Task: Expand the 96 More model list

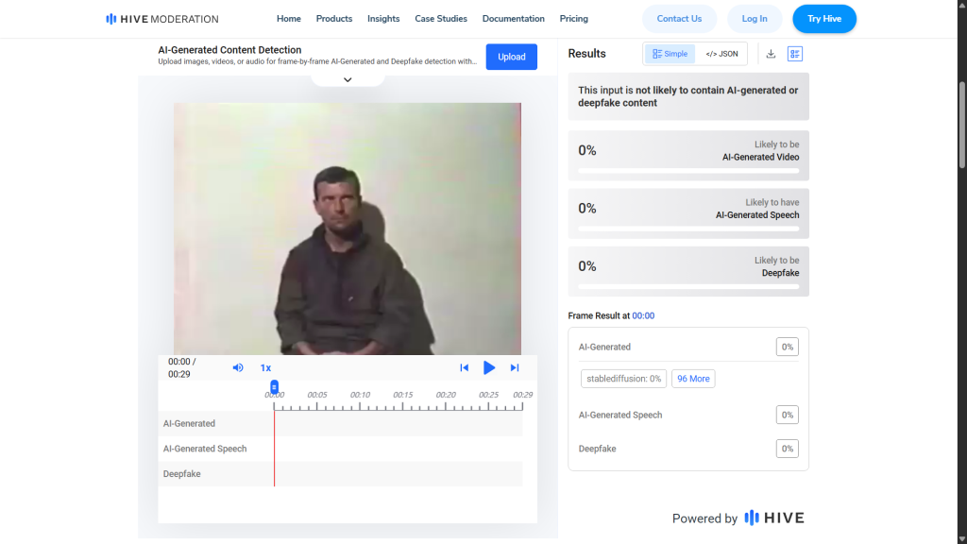Action: [693, 379]
